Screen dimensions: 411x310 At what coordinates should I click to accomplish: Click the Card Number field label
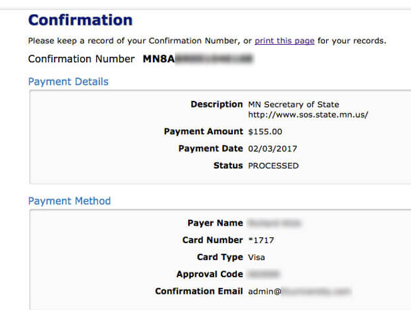click(212, 240)
